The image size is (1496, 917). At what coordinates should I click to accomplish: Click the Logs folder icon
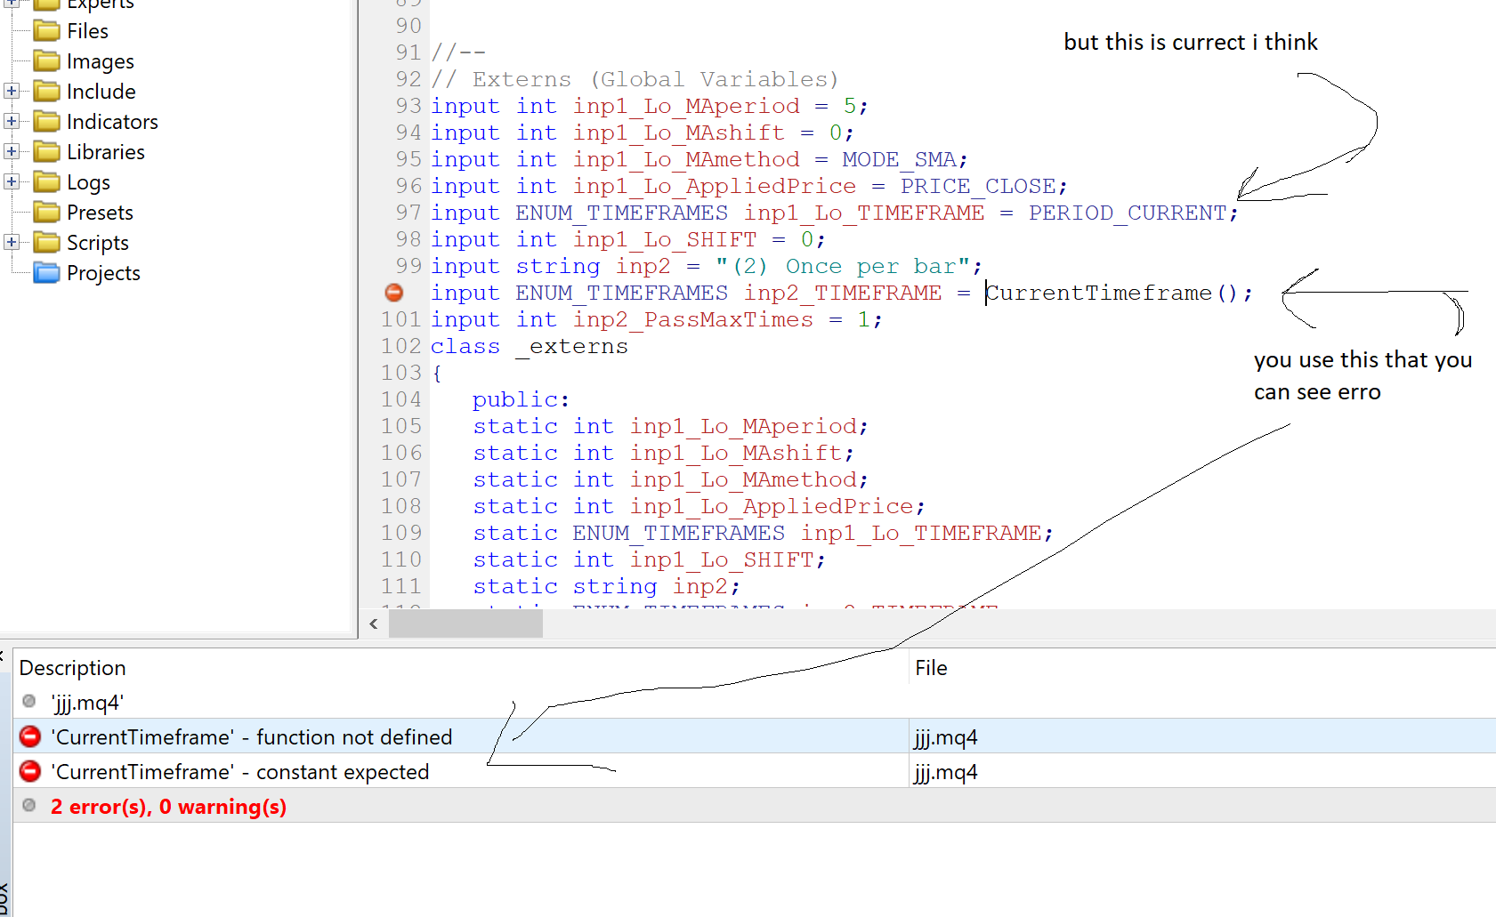pyautogui.click(x=46, y=182)
